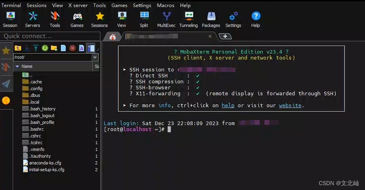The width and height of the screenshot is (365, 190).
Task: Sort files by Size column header
Action: point(97,66)
